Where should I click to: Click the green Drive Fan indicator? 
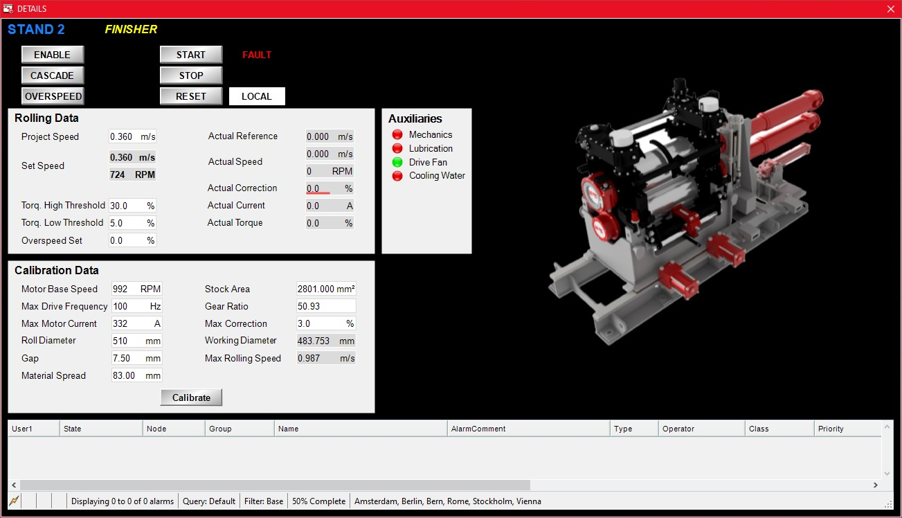[397, 163]
